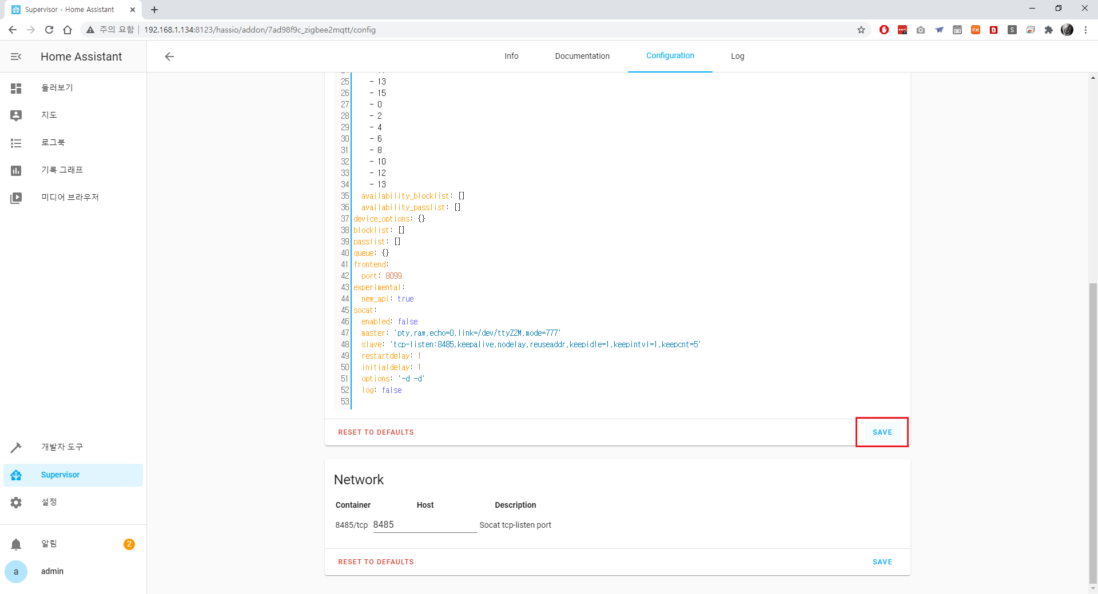Reset Network settings to defaults

coord(376,562)
